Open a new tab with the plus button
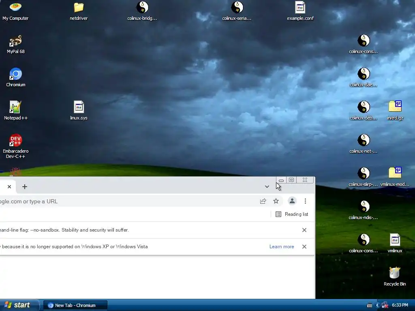 pyautogui.click(x=25, y=187)
